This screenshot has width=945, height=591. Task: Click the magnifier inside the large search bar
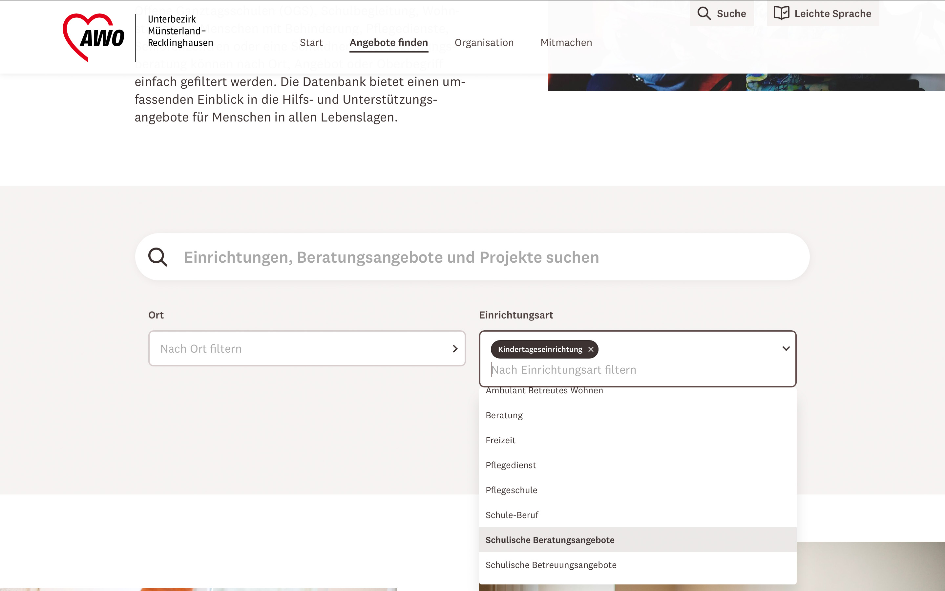(x=158, y=256)
